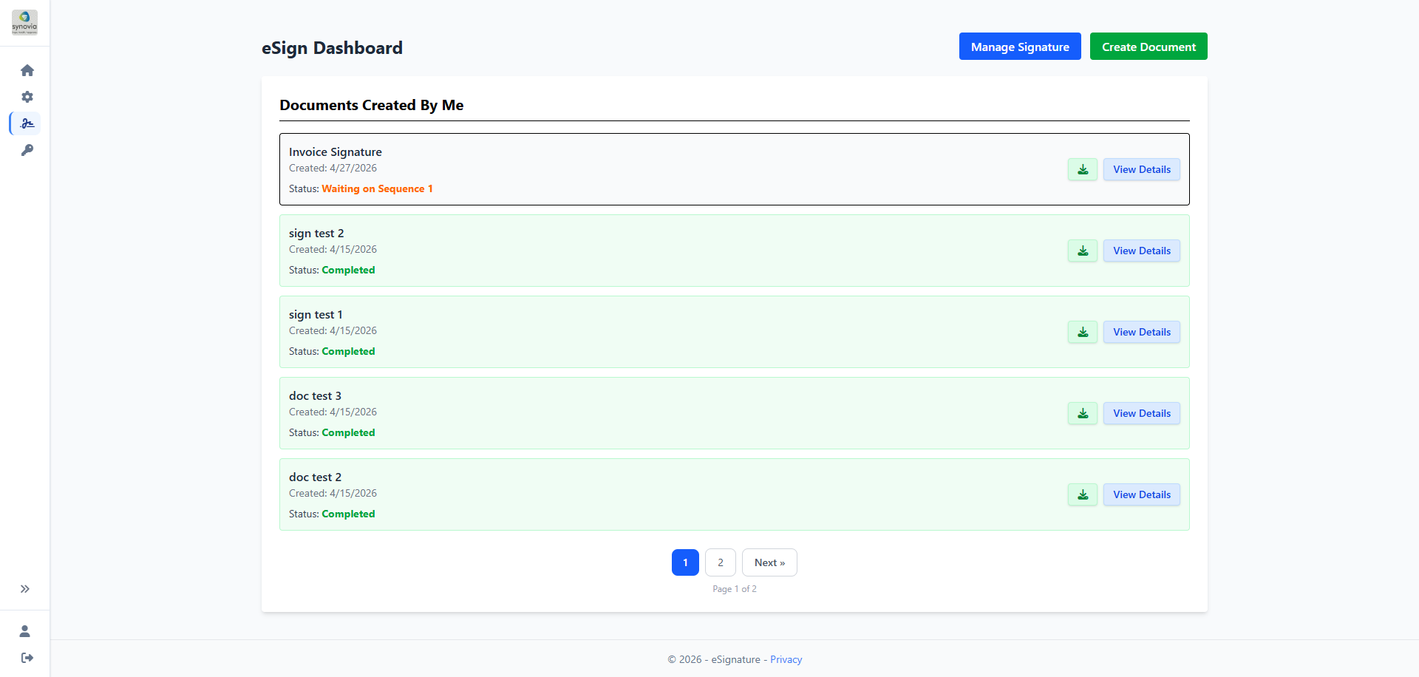Viewport: 1419px width, 677px height.
Task: View Details for Invoice Signature
Action: [1142, 169]
